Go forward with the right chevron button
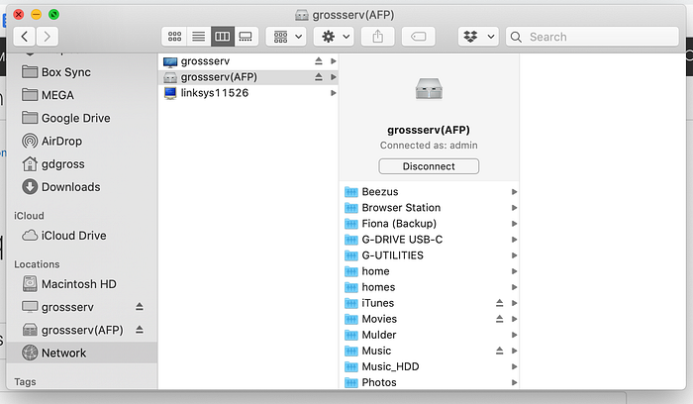 click(48, 37)
